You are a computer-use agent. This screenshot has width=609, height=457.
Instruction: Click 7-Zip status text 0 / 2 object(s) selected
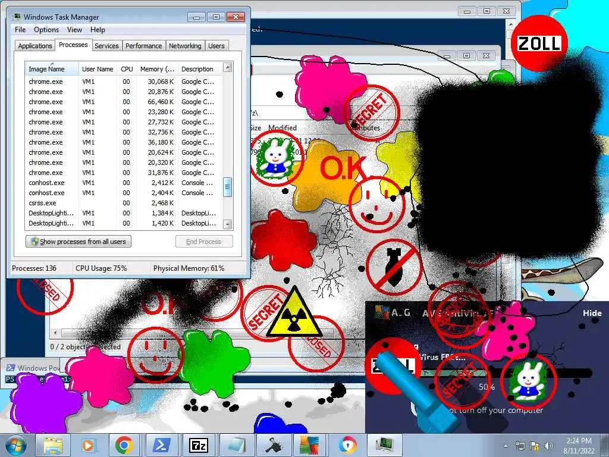click(x=86, y=347)
